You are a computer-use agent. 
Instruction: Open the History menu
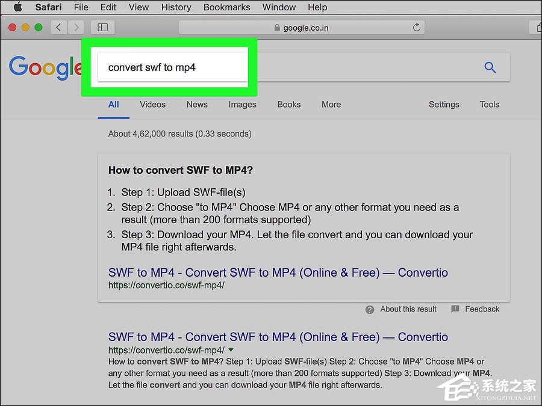pyautogui.click(x=176, y=7)
